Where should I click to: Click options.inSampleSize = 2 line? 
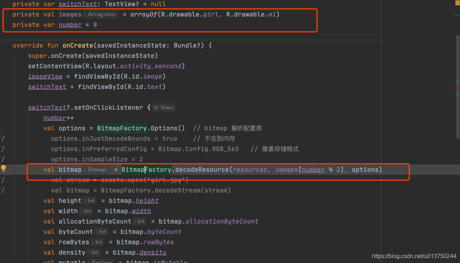click(x=97, y=159)
